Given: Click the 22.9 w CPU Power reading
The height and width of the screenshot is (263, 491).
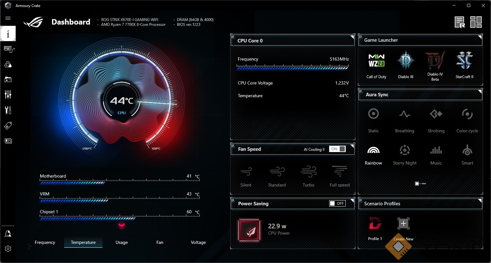Looking at the screenshot, I should pos(277,226).
